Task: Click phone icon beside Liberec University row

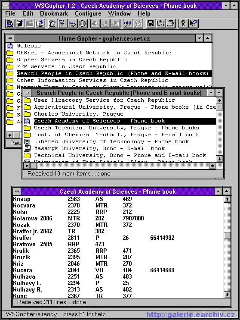Action: click(x=27, y=141)
